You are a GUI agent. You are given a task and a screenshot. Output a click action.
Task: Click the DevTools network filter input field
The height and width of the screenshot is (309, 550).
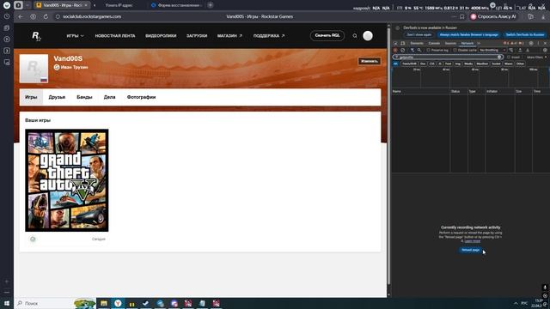click(x=447, y=58)
